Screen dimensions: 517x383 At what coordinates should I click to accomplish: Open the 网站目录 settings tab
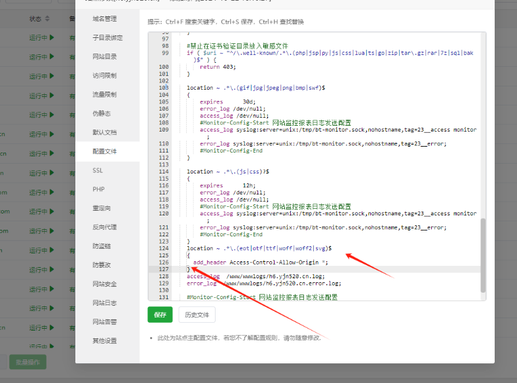105,57
